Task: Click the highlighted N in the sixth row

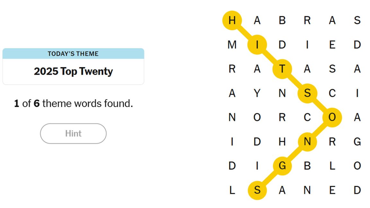Action: (x=307, y=142)
